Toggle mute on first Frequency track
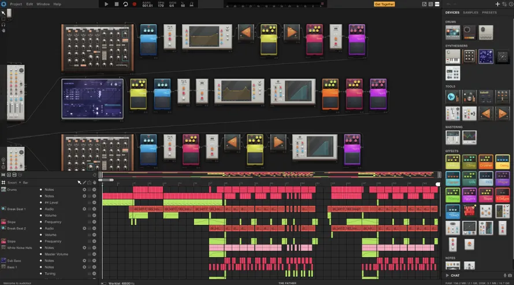 94,222
